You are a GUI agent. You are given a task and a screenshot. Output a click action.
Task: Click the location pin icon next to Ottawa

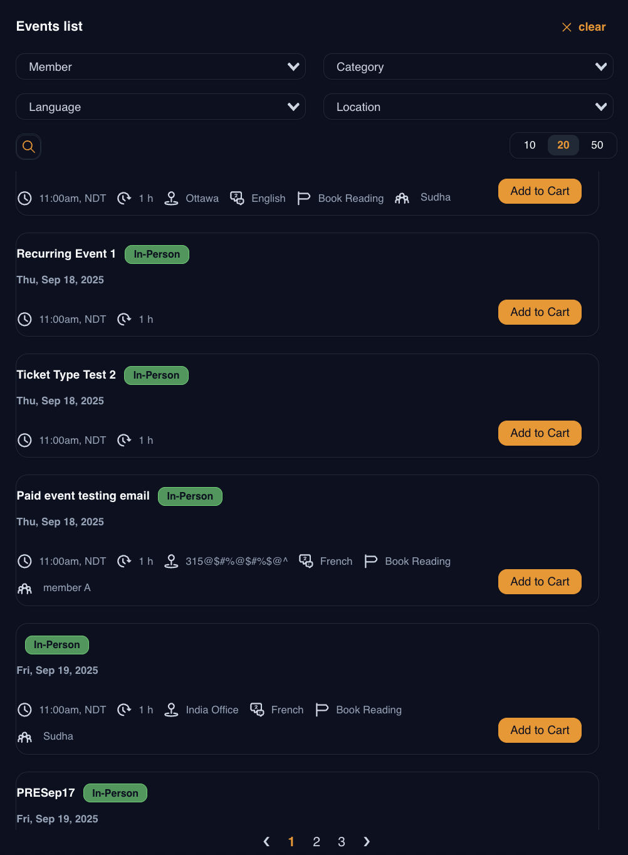coord(171,198)
